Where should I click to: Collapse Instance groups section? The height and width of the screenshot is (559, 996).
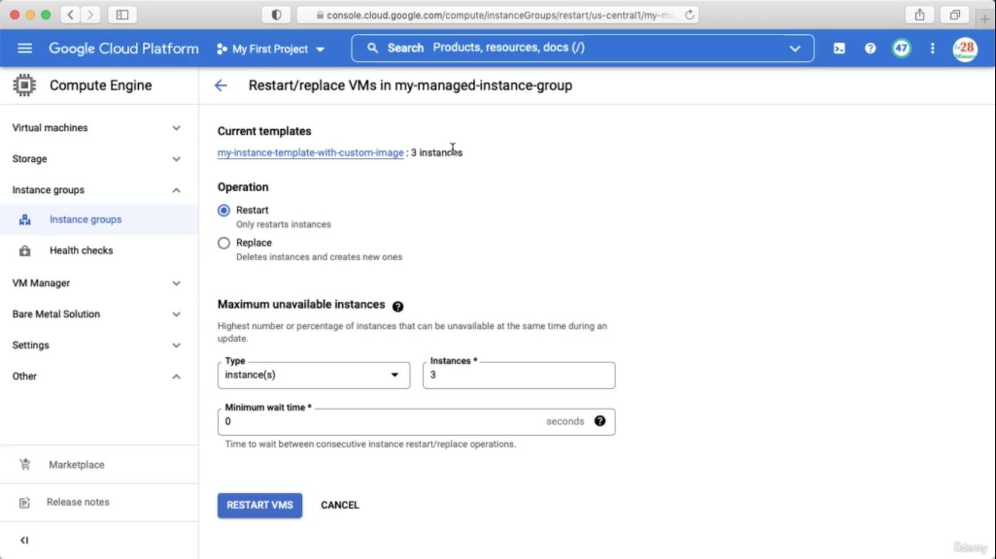(176, 190)
